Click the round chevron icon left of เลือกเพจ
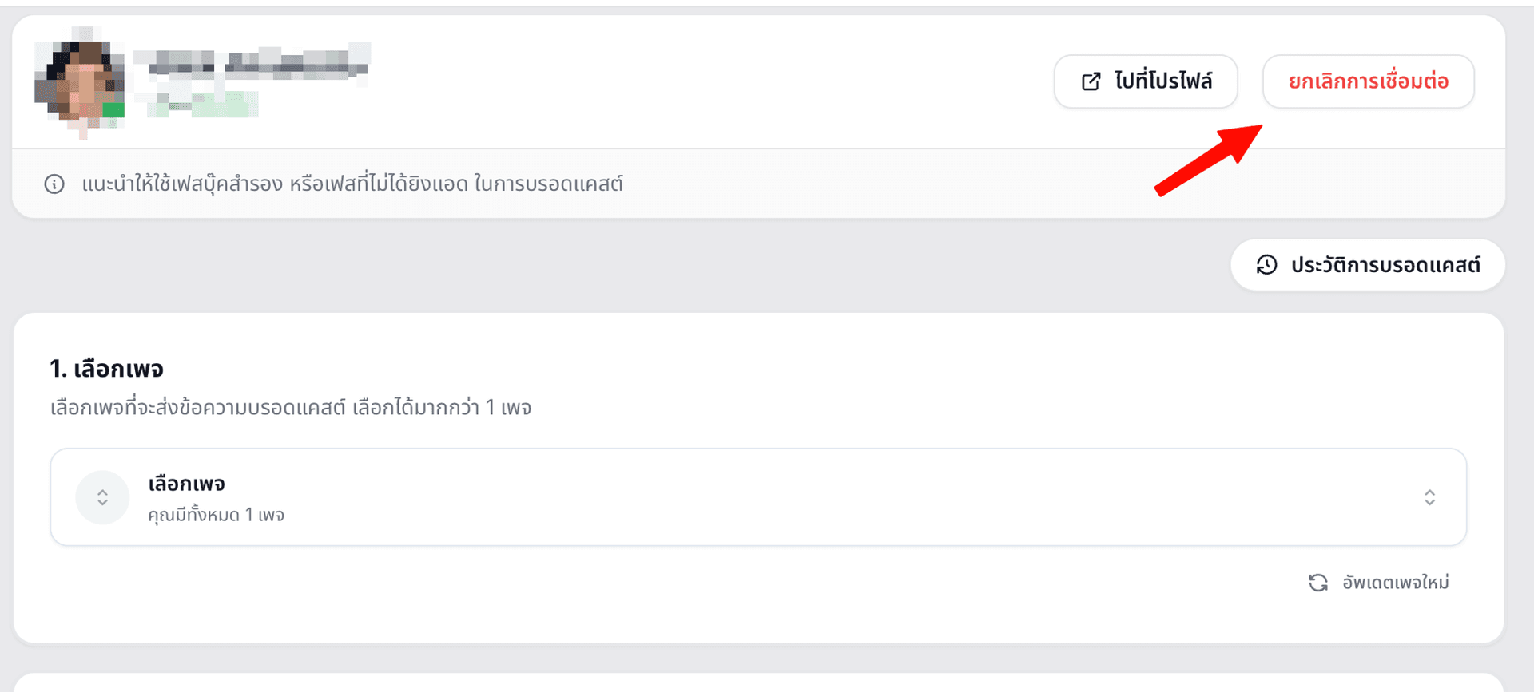This screenshot has height=692, width=1534. point(102,497)
